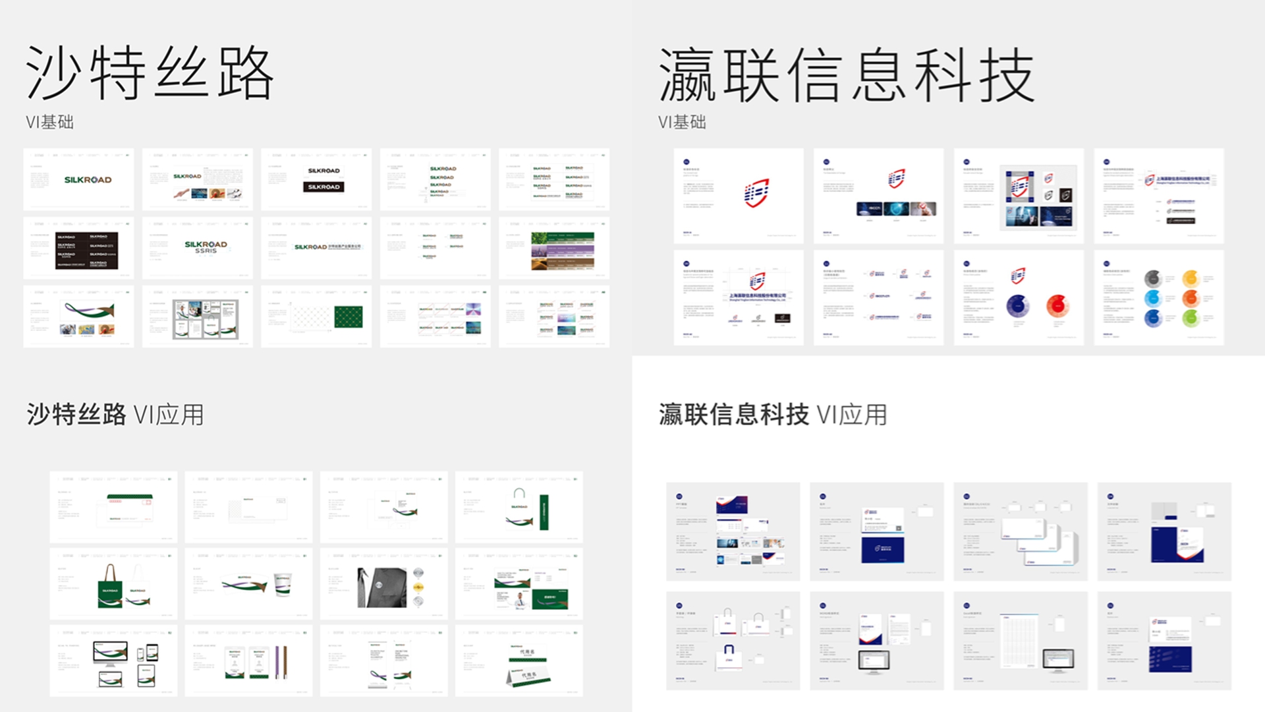Open the dark green pattern square slide
The width and height of the screenshot is (1265, 712).
(x=316, y=316)
